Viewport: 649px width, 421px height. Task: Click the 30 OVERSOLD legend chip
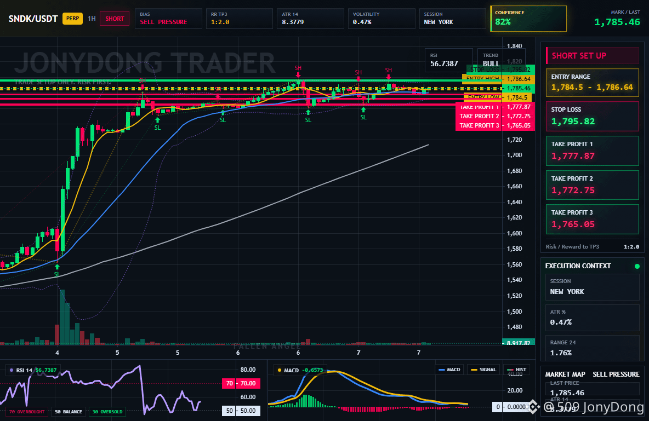(107, 412)
